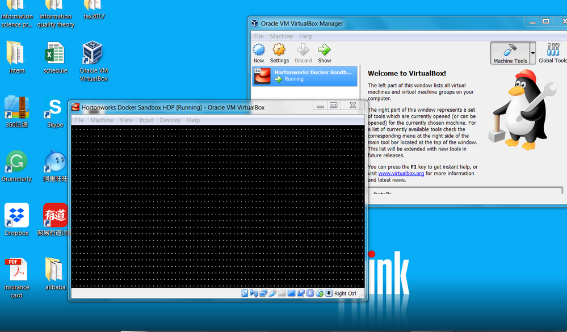The width and height of the screenshot is (567, 332).
Task: Click the Right Ctrl host key label
Action: coord(345,293)
